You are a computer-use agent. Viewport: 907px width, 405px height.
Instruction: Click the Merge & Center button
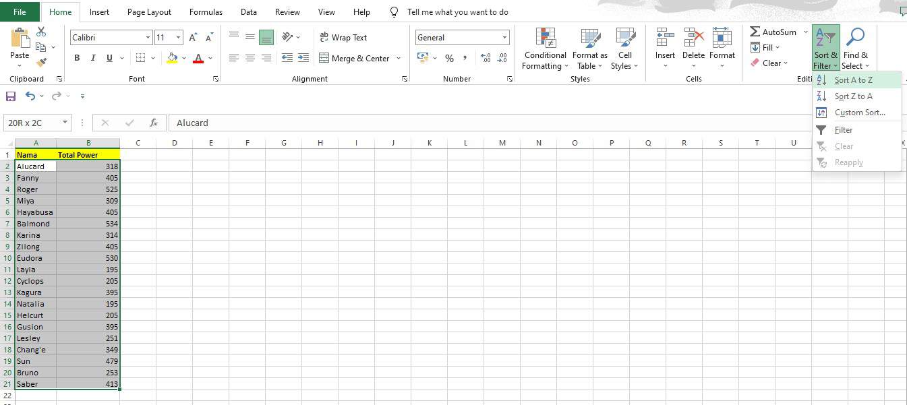point(355,59)
